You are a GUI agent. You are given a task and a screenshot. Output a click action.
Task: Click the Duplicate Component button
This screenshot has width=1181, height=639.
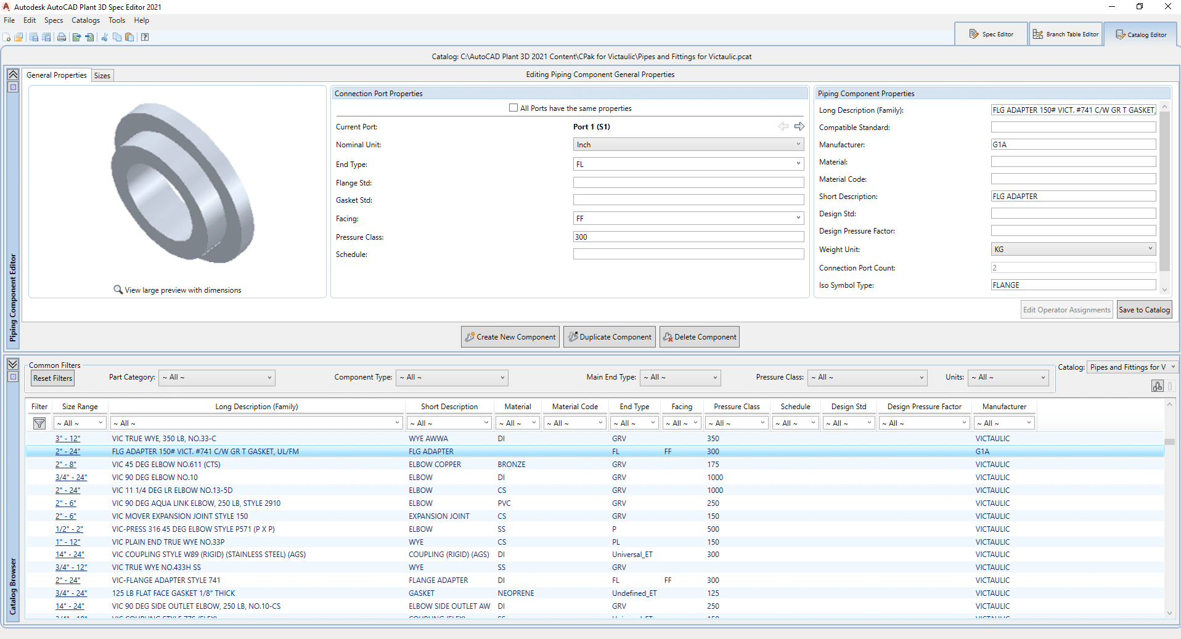610,337
